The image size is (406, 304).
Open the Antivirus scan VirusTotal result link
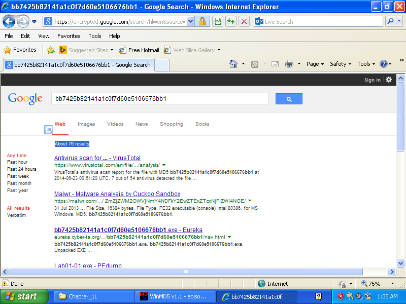click(x=97, y=158)
